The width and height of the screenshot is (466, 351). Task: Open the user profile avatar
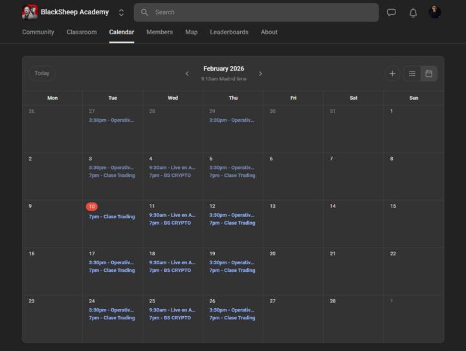click(x=435, y=12)
